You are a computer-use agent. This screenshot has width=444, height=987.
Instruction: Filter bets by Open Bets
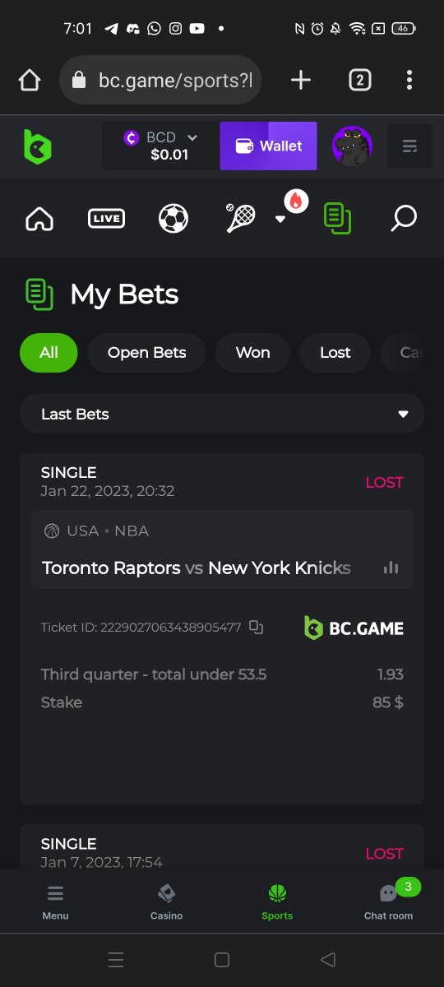point(146,353)
